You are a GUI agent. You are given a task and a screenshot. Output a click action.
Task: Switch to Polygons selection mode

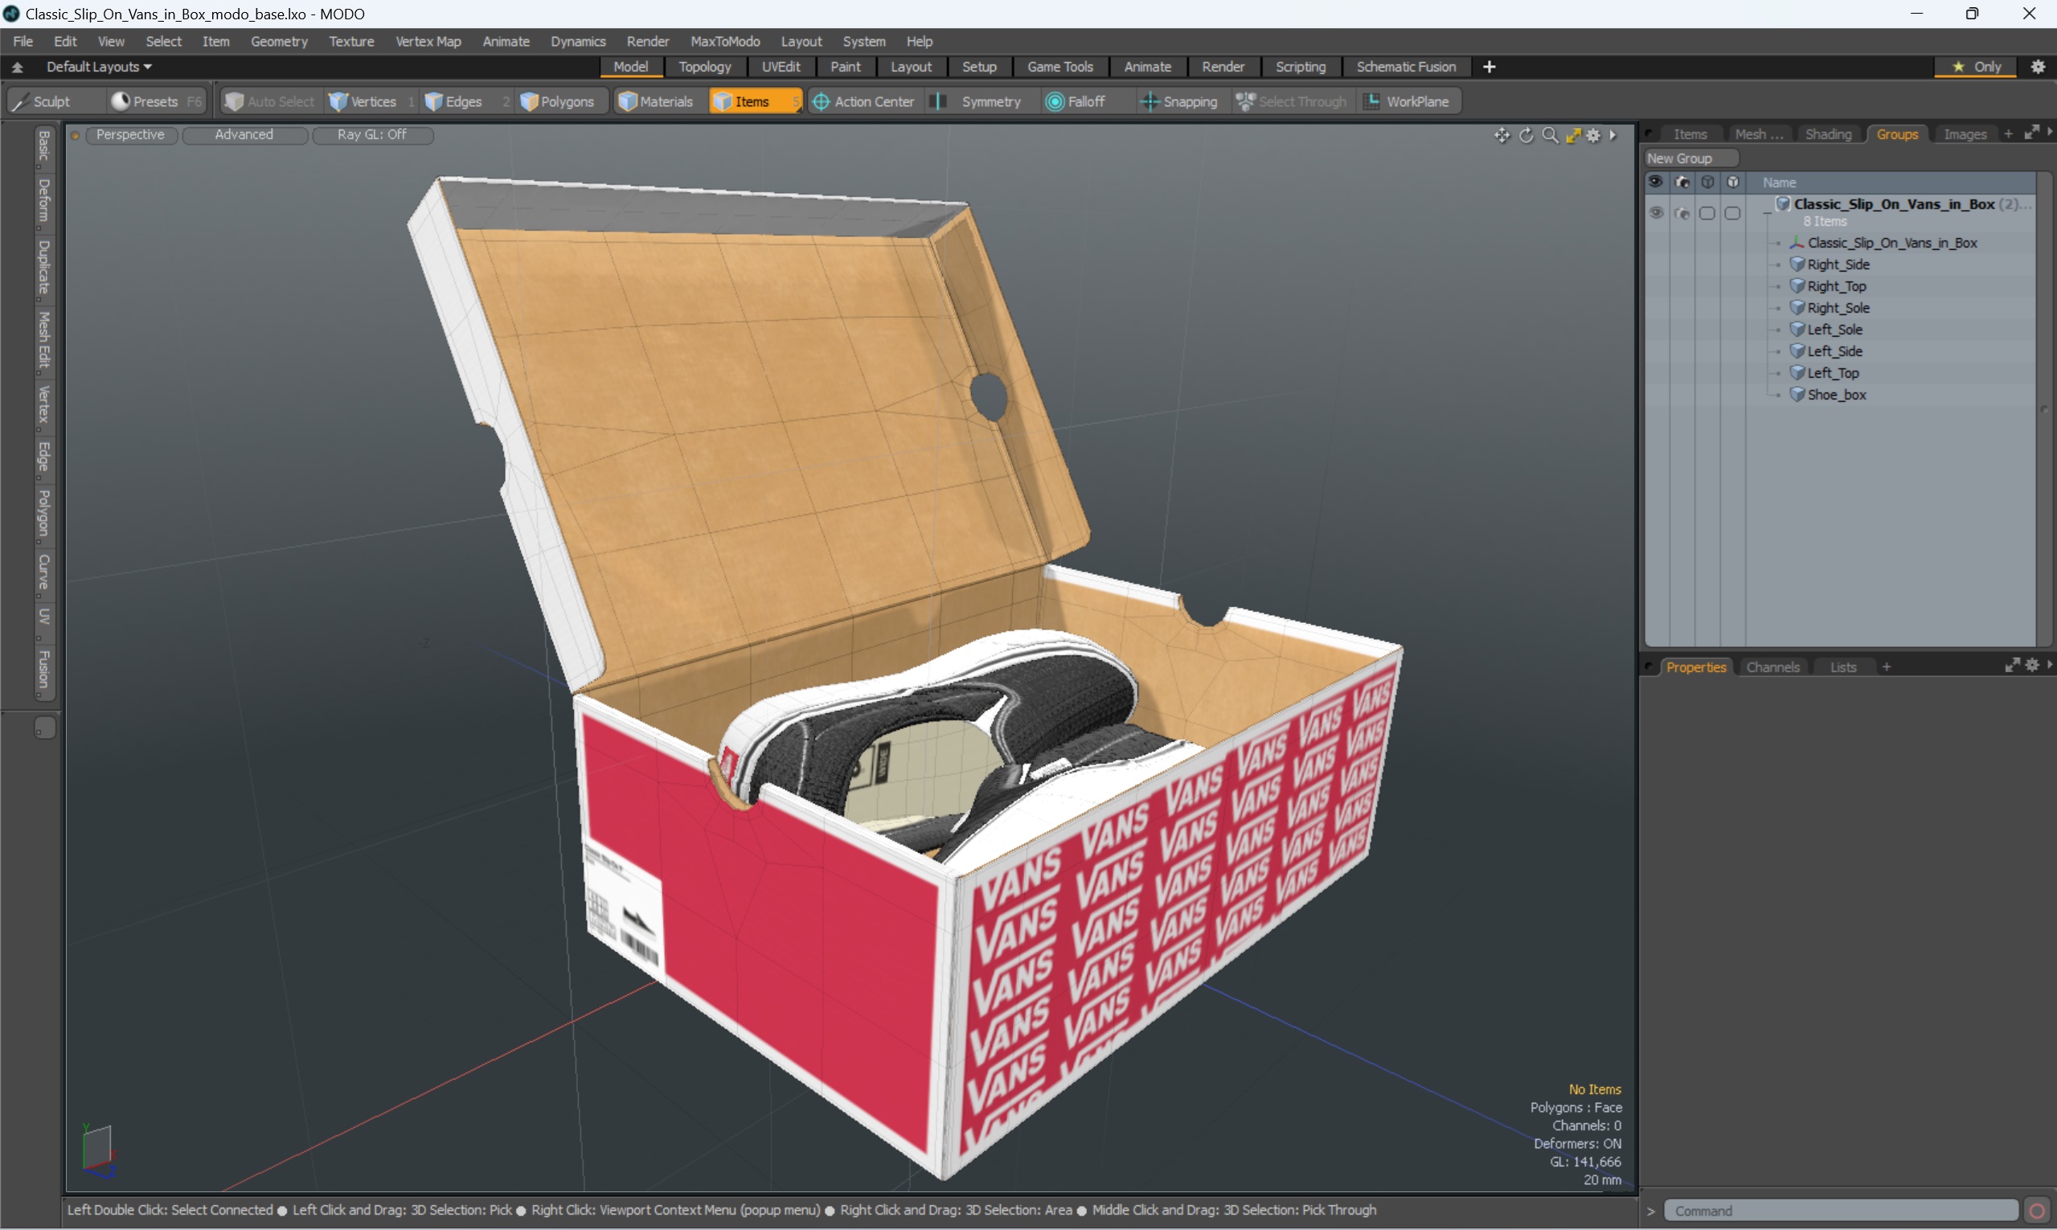click(563, 101)
